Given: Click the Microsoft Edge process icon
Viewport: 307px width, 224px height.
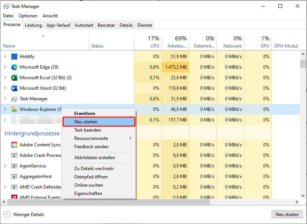Looking at the screenshot, I should click(14, 67).
